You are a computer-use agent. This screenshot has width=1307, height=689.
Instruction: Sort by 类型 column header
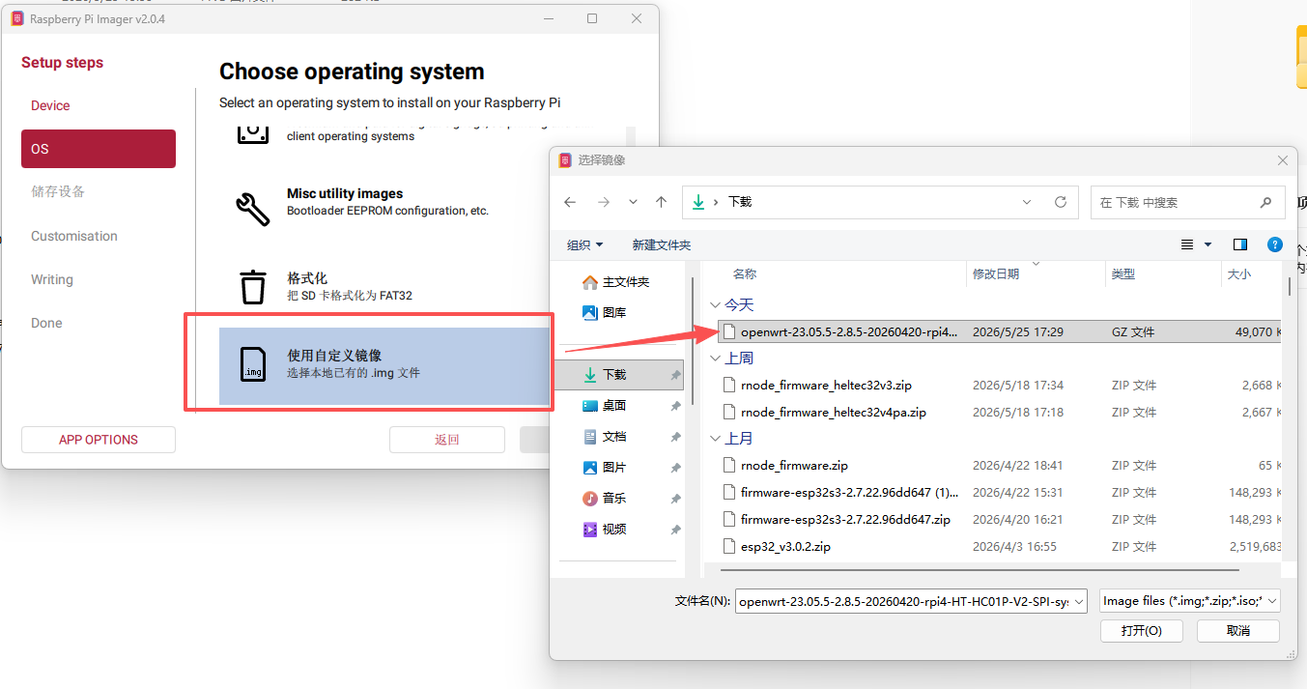coord(1163,274)
